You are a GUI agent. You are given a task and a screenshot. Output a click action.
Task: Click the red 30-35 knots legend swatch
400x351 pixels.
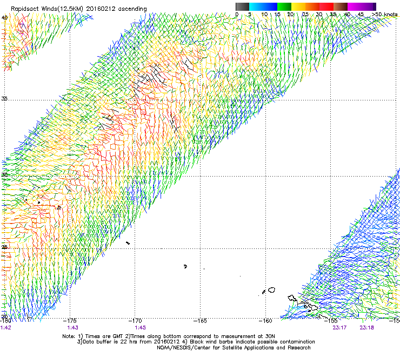(x=326, y=6)
